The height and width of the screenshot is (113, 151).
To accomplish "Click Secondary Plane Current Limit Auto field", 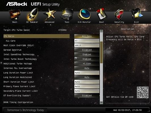I will 87,91.
